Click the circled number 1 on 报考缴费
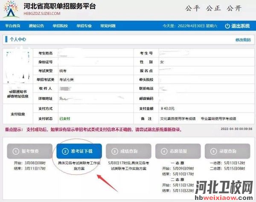Screen dimensions: 256x202 15,151
